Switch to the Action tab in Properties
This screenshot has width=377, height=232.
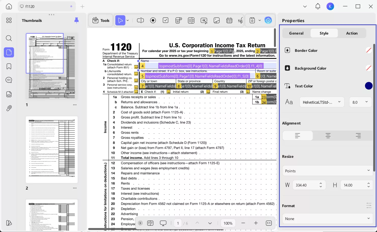tap(352, 33)
